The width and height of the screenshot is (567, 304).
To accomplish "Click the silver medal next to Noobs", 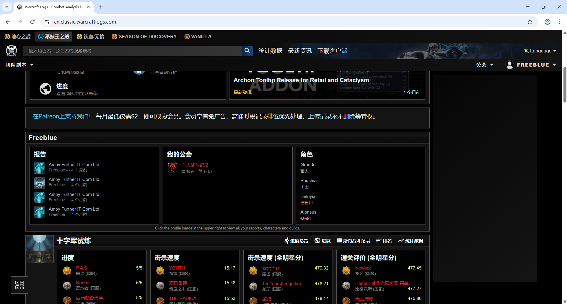I will coord(67,285).
